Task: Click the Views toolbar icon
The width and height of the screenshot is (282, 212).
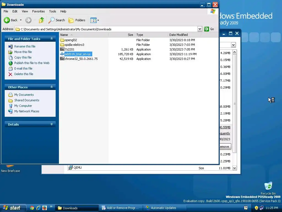Action: click(93, 20)
